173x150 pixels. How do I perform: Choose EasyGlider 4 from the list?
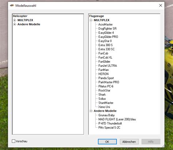pos(106,33)
